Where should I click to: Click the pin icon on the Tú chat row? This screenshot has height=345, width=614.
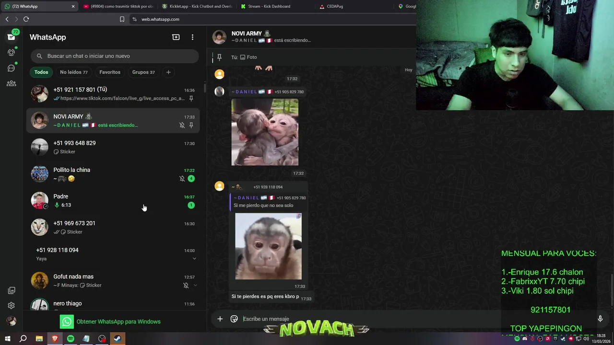point(191,98)
